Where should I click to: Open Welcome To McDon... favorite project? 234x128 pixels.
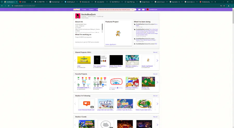coord(132,82)
